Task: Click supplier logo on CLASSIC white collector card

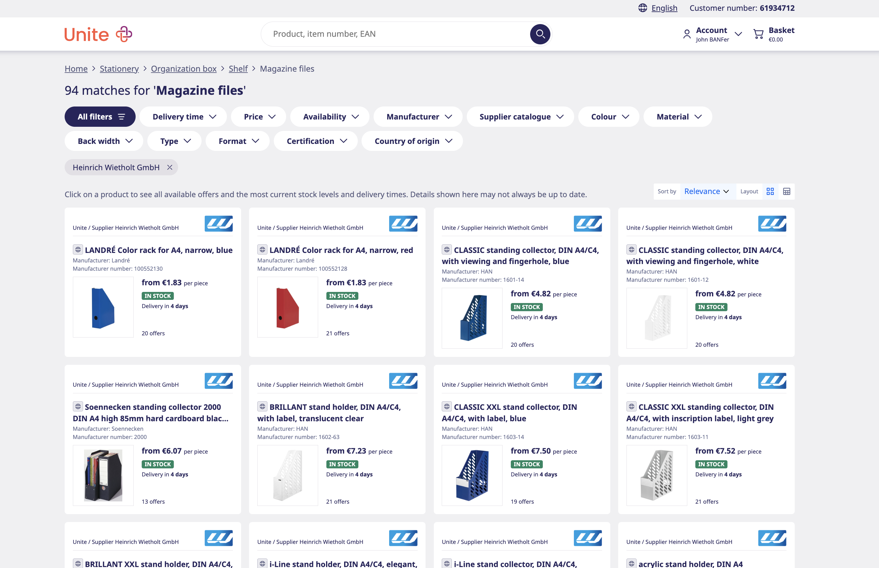Action: coord(772,223)
